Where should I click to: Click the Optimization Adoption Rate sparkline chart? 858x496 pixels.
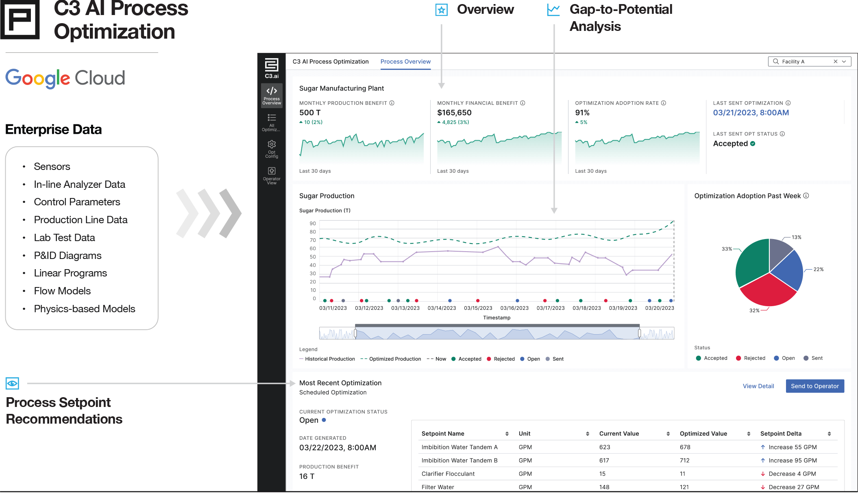click(x=637, y=148)
